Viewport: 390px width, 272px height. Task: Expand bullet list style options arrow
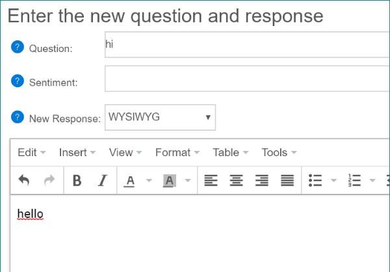tap(334, 181)
